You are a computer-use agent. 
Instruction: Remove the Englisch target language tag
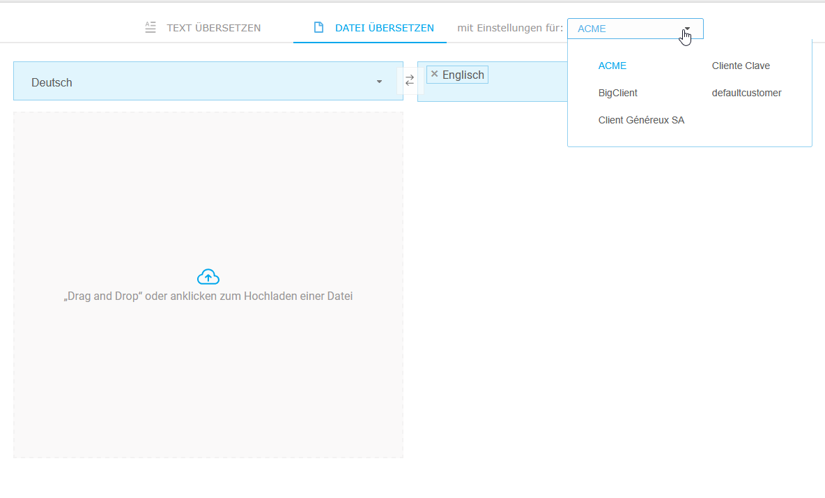(435, 74)
